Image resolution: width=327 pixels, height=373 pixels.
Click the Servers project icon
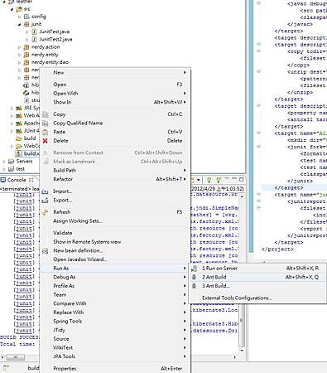pyautogui.click(x=12, y=162)
